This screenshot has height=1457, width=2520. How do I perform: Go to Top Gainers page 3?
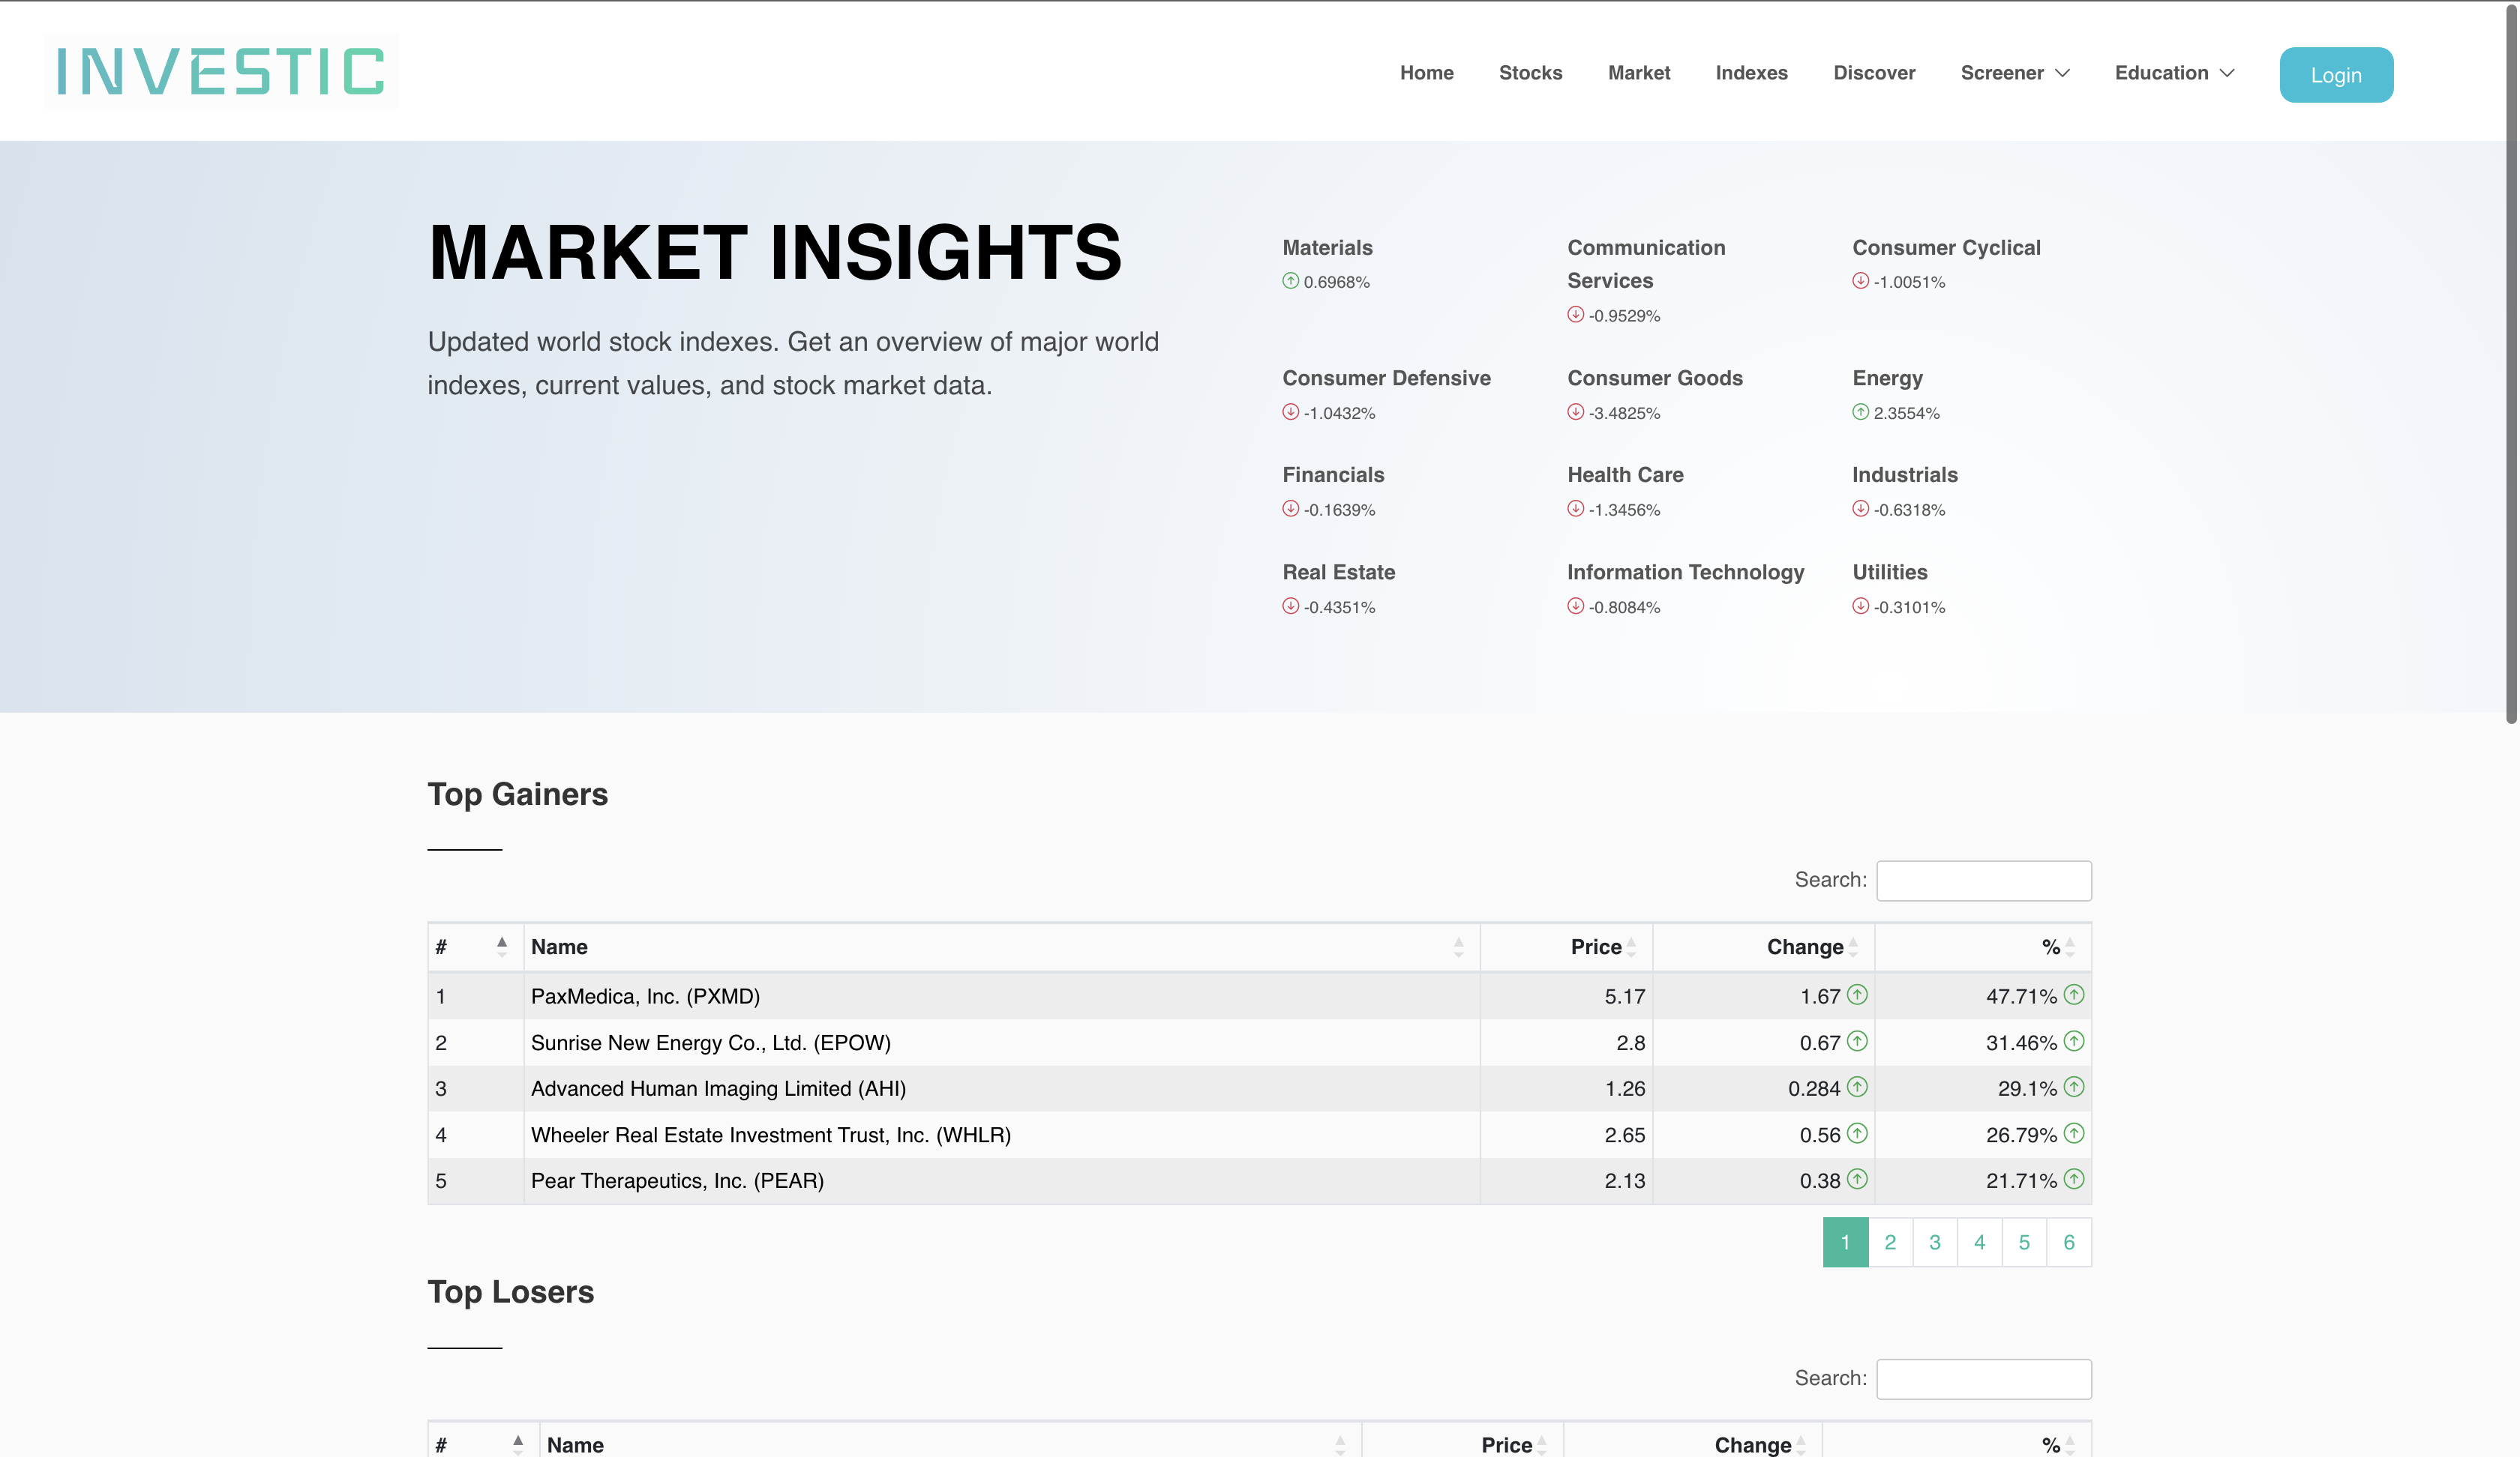click(x=1935, y=1242)
